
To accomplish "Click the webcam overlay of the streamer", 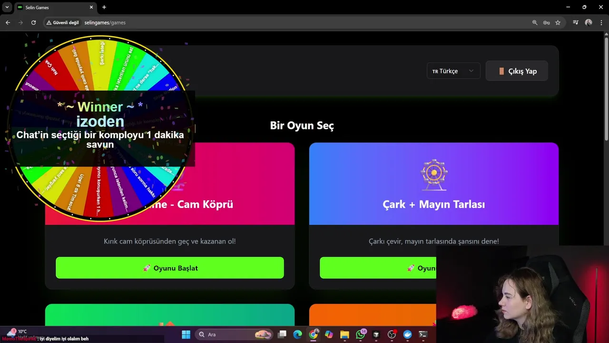I will click(522, 294).
